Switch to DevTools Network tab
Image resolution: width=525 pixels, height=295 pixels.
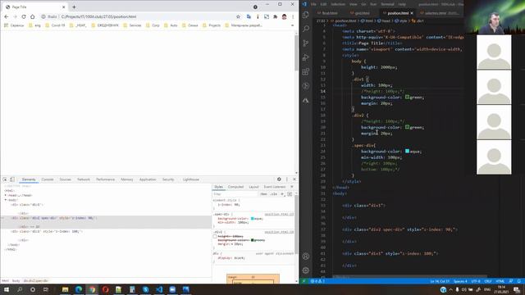point(84,179)
